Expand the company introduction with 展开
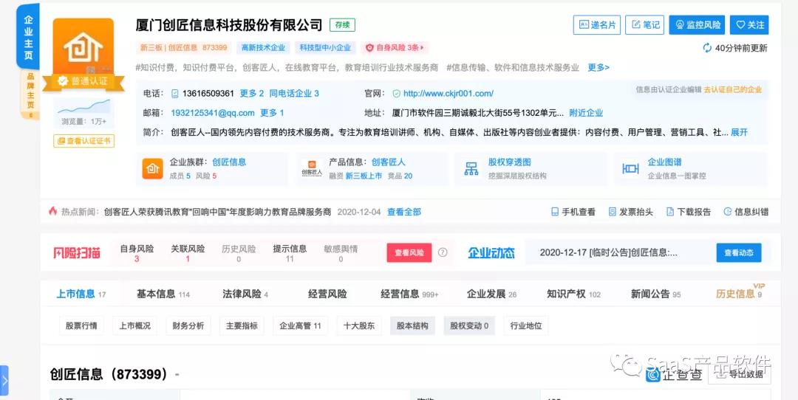 pyautogui.click(x=739, y=133)
